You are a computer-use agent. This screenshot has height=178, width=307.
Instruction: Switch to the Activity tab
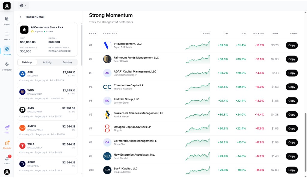tap(47, 62)
